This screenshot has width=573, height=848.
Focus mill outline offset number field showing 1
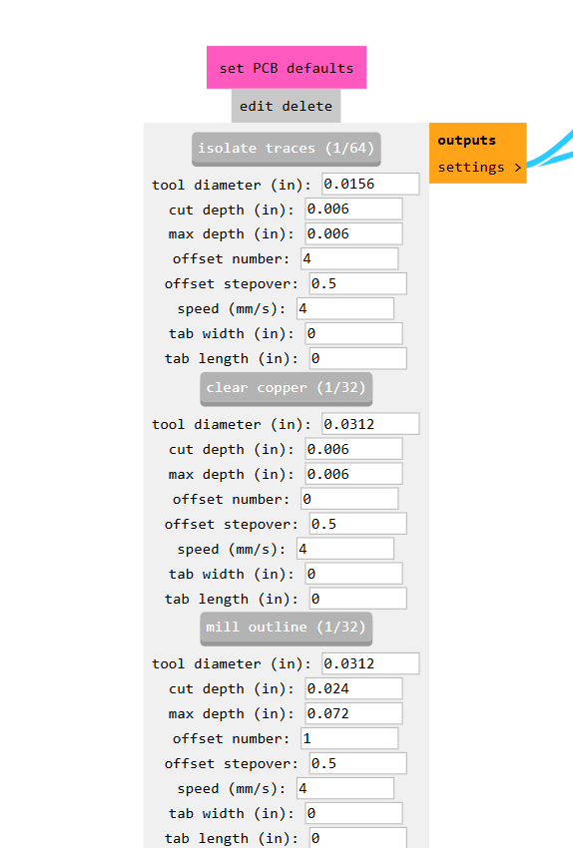tap(349, 738)
